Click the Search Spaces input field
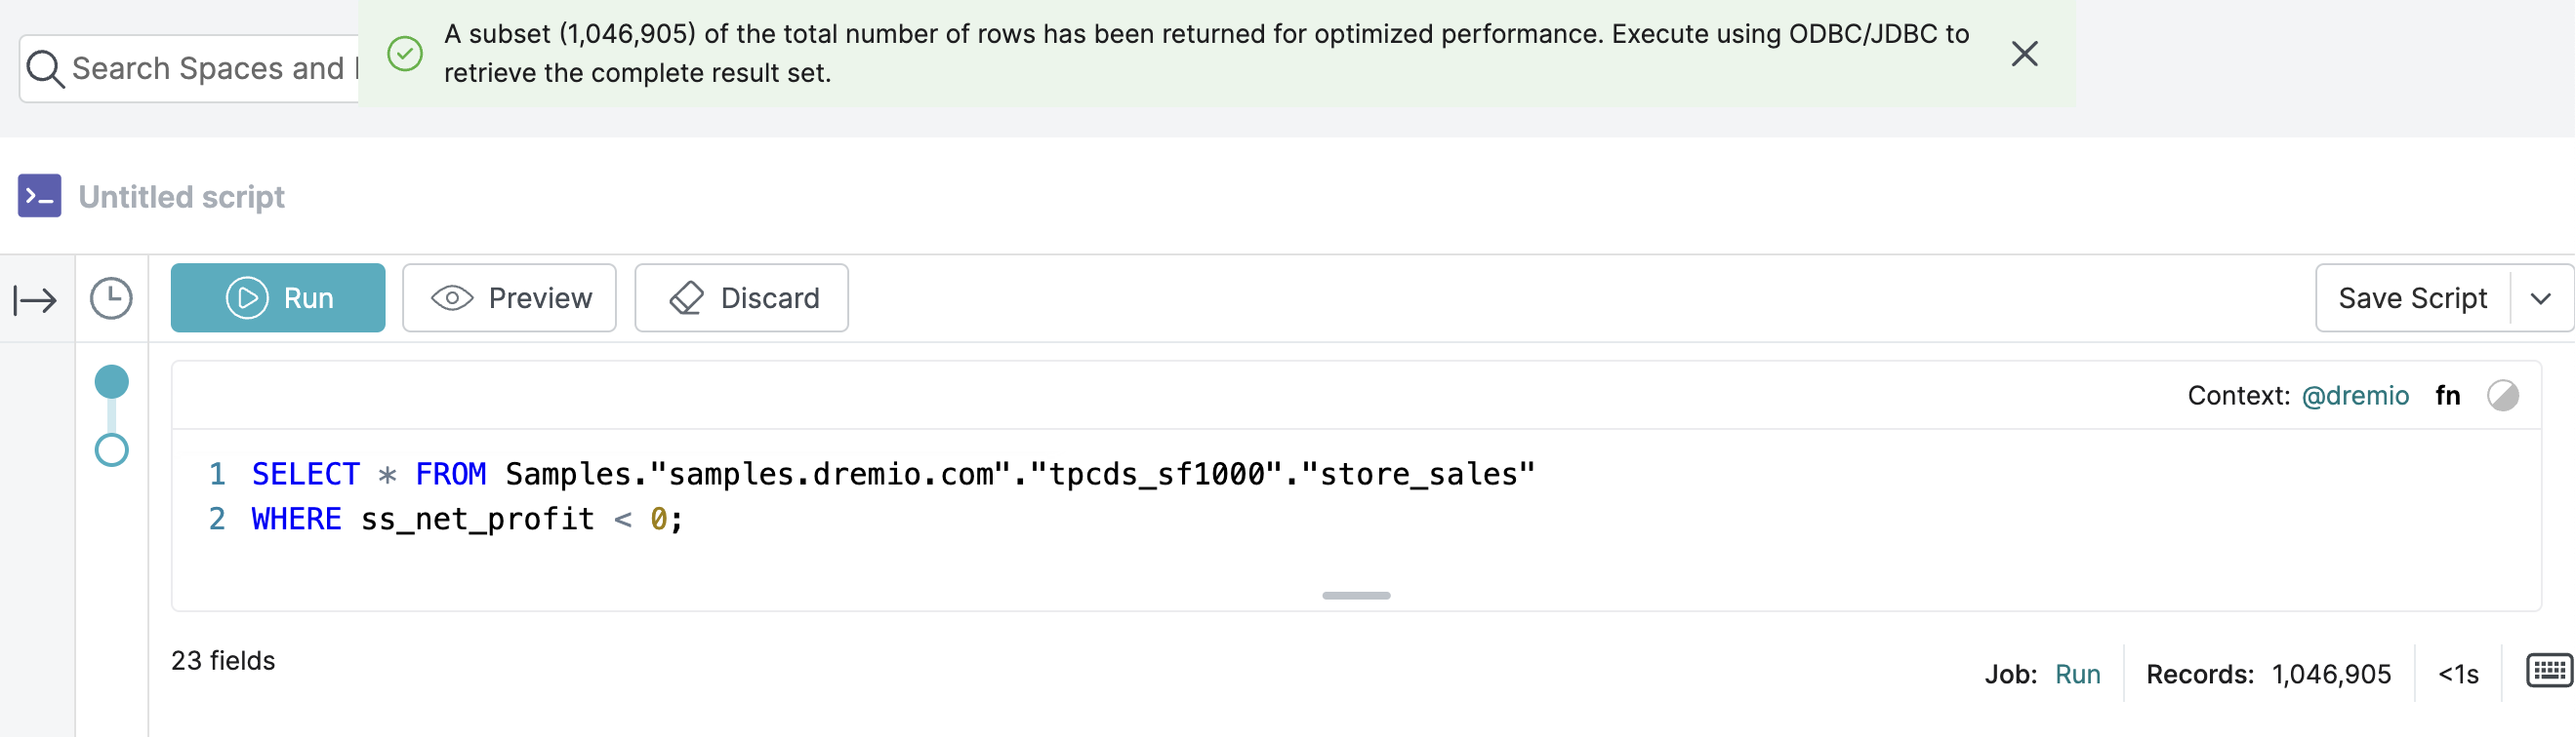The width and height of the screenshot is (2575, 737). (x=210, y=69)
